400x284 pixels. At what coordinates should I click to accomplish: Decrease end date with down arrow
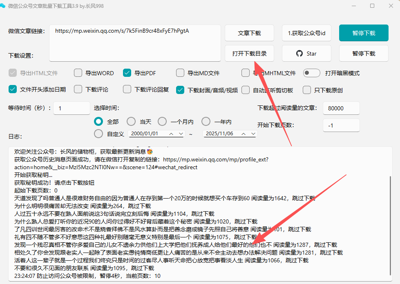pyautogui.click(x=253, y=134)
